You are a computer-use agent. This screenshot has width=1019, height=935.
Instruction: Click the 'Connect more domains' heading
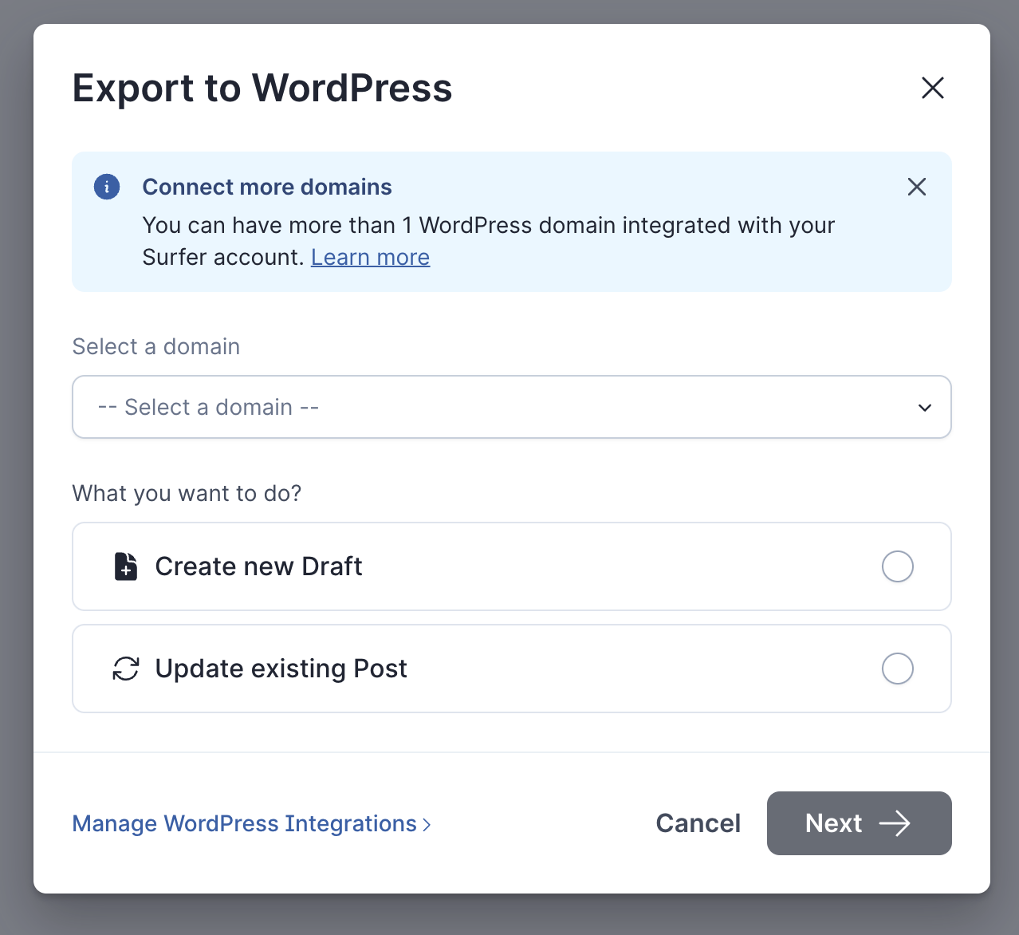coord(267,187)
